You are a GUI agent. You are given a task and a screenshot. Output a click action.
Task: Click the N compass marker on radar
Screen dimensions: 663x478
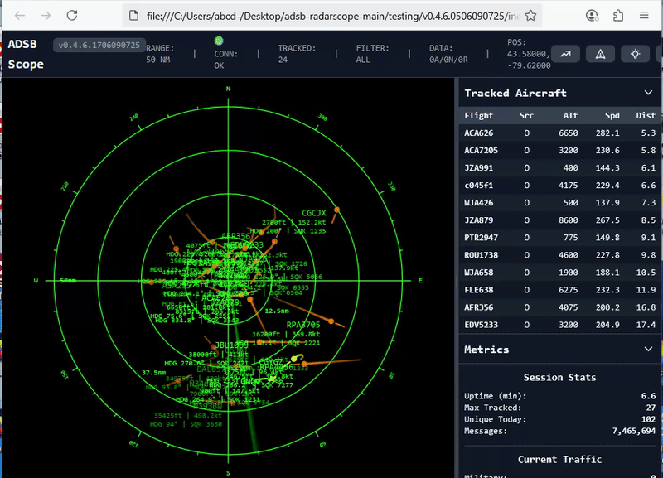pyautogui.click(x=229, y=89)
